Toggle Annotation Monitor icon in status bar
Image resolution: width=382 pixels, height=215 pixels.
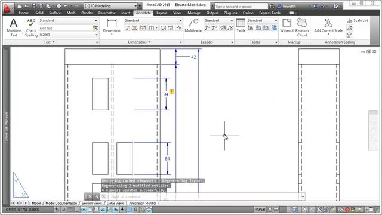click(x=149, y=210)
